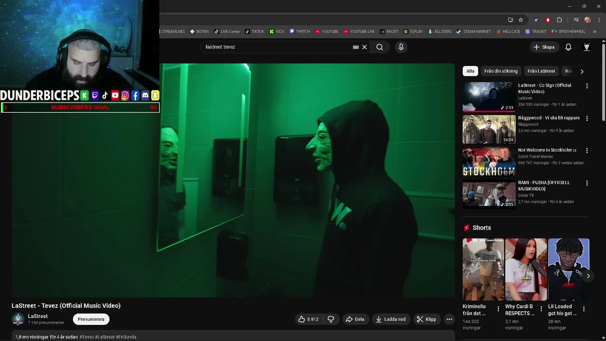Viewport: 606px width, 341px height.
Task: Open Råggywood - Vi ska bli rappare thumbnail
Action: (x=489, y=129)
